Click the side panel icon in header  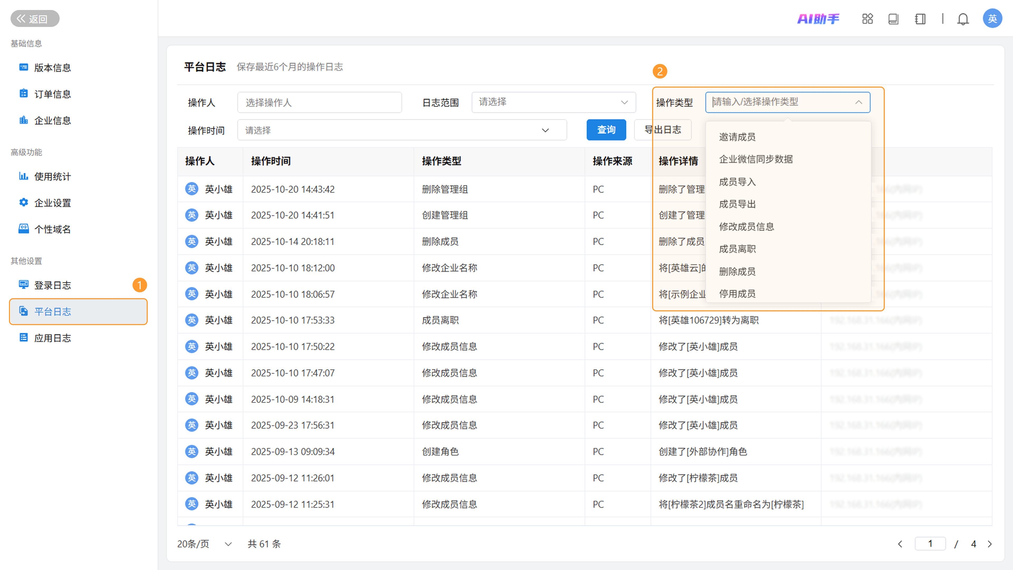(920, 18)
